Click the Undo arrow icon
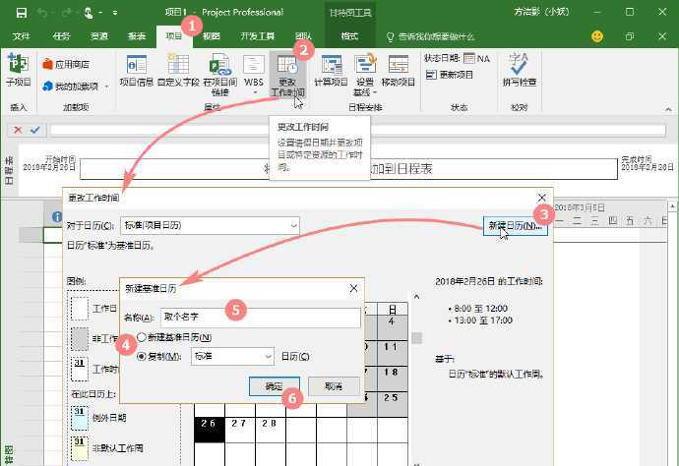The height and width of the screenshot is (466, 679). pos(42,13)
